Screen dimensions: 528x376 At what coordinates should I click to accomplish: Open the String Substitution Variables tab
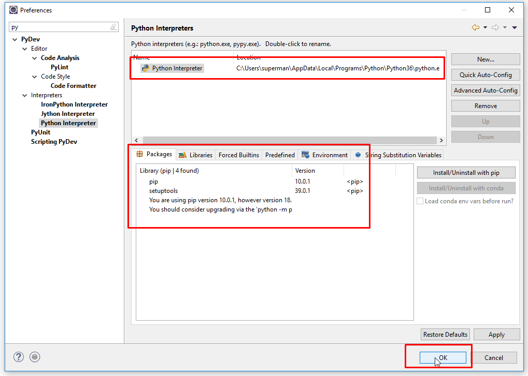click(x=398, y=155)
